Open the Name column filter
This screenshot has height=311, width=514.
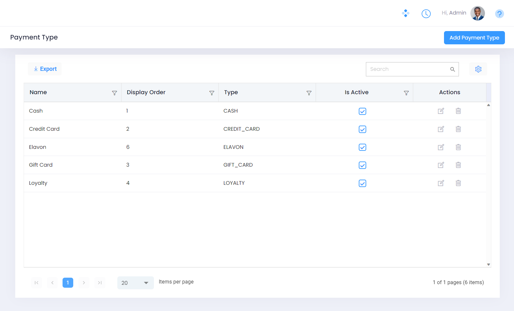tap(114, 93)
